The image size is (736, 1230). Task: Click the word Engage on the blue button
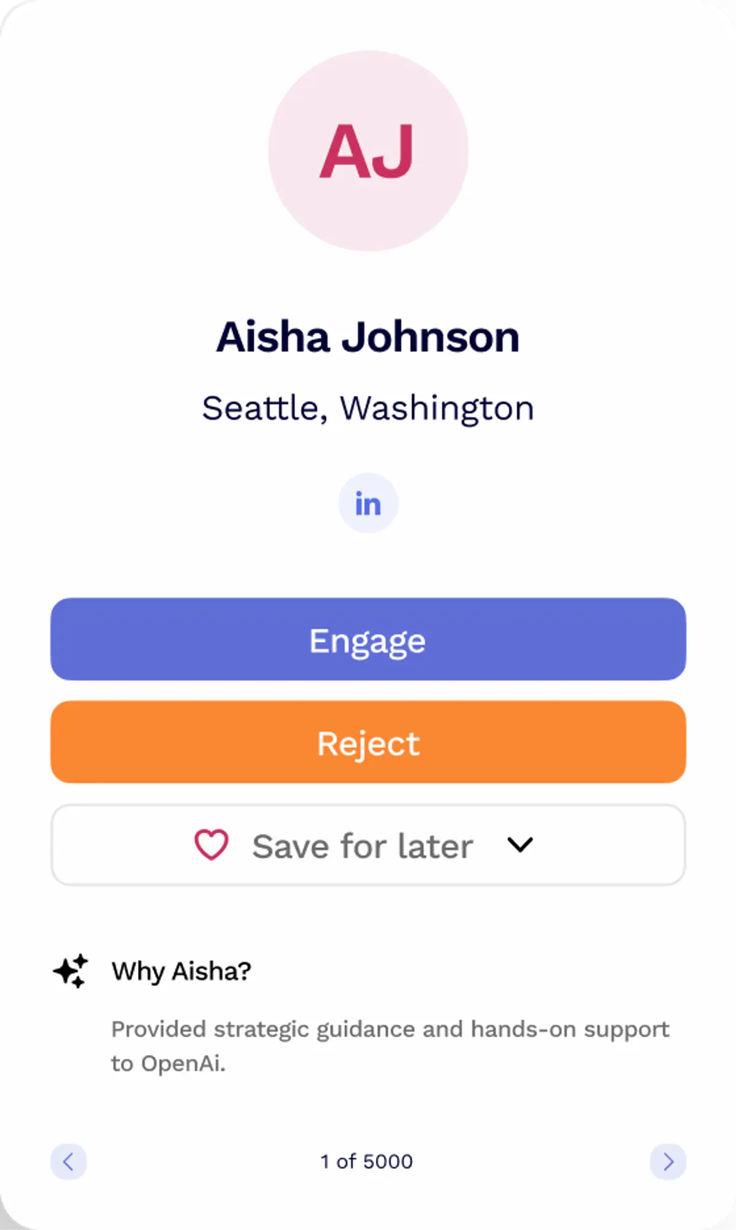pos(367,641)
